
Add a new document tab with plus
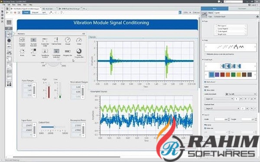pyautogui.click(x=84, y=9)
